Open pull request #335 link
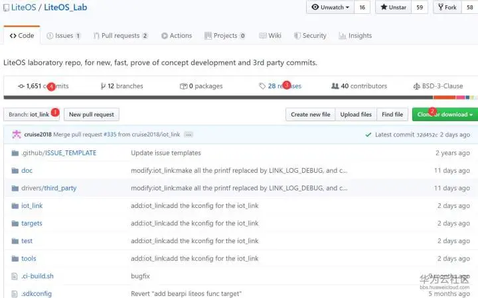This screenshot has height=298, width=478. (x=110, y=134)
